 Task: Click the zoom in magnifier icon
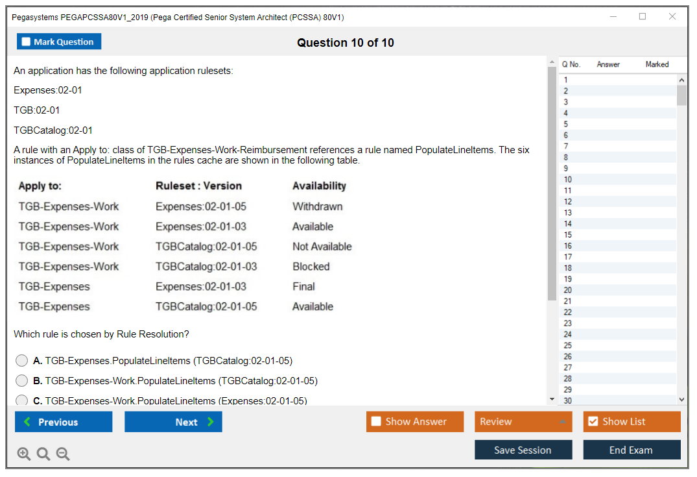(24, 454)
